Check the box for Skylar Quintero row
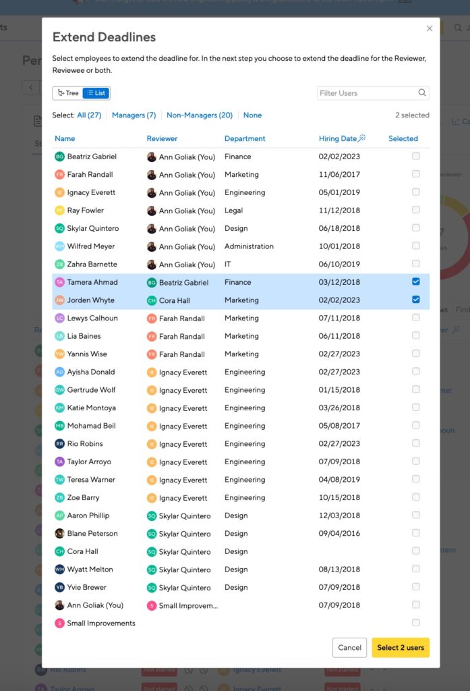 click(x=415, y=228)
